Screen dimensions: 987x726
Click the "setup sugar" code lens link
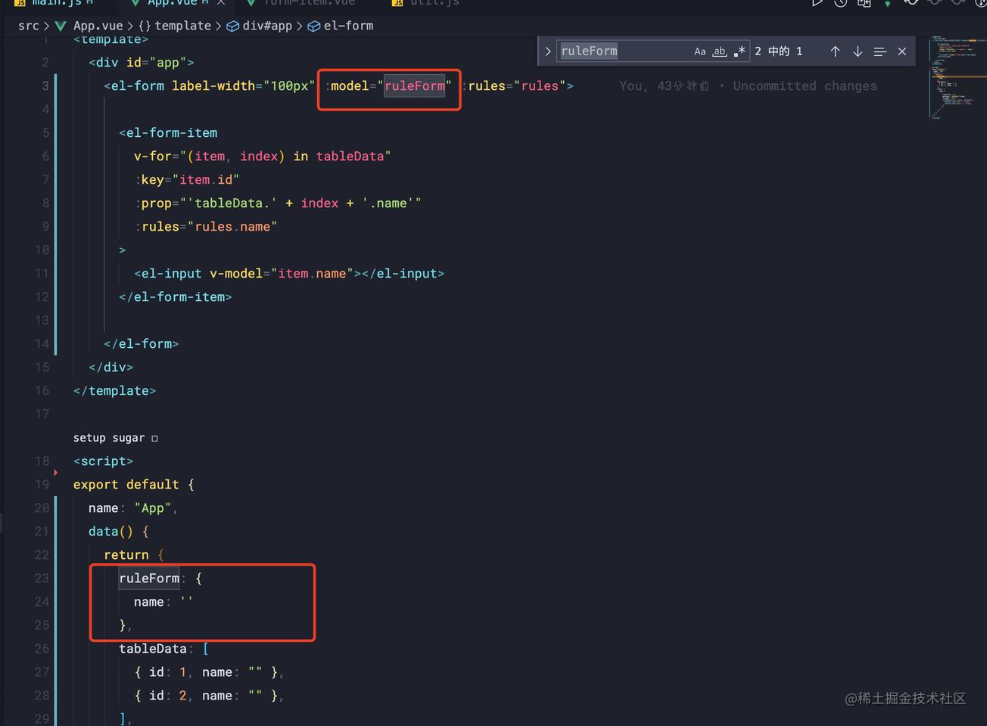[109, 438]
